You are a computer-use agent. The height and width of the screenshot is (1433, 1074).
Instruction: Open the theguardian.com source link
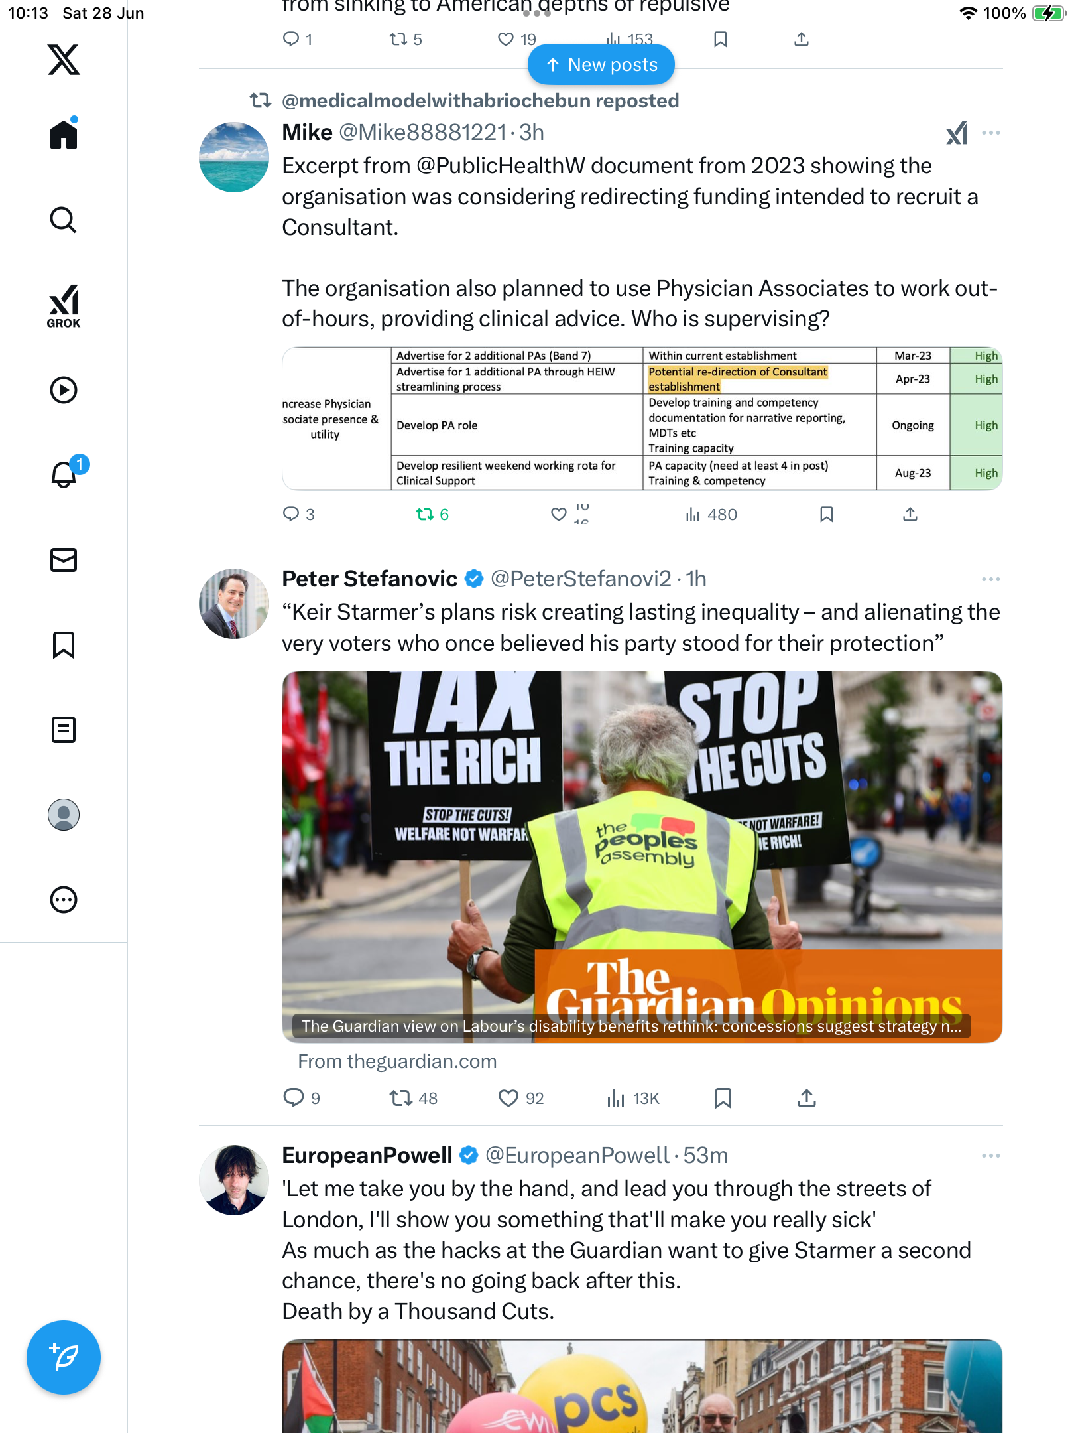pos(397,1061)
